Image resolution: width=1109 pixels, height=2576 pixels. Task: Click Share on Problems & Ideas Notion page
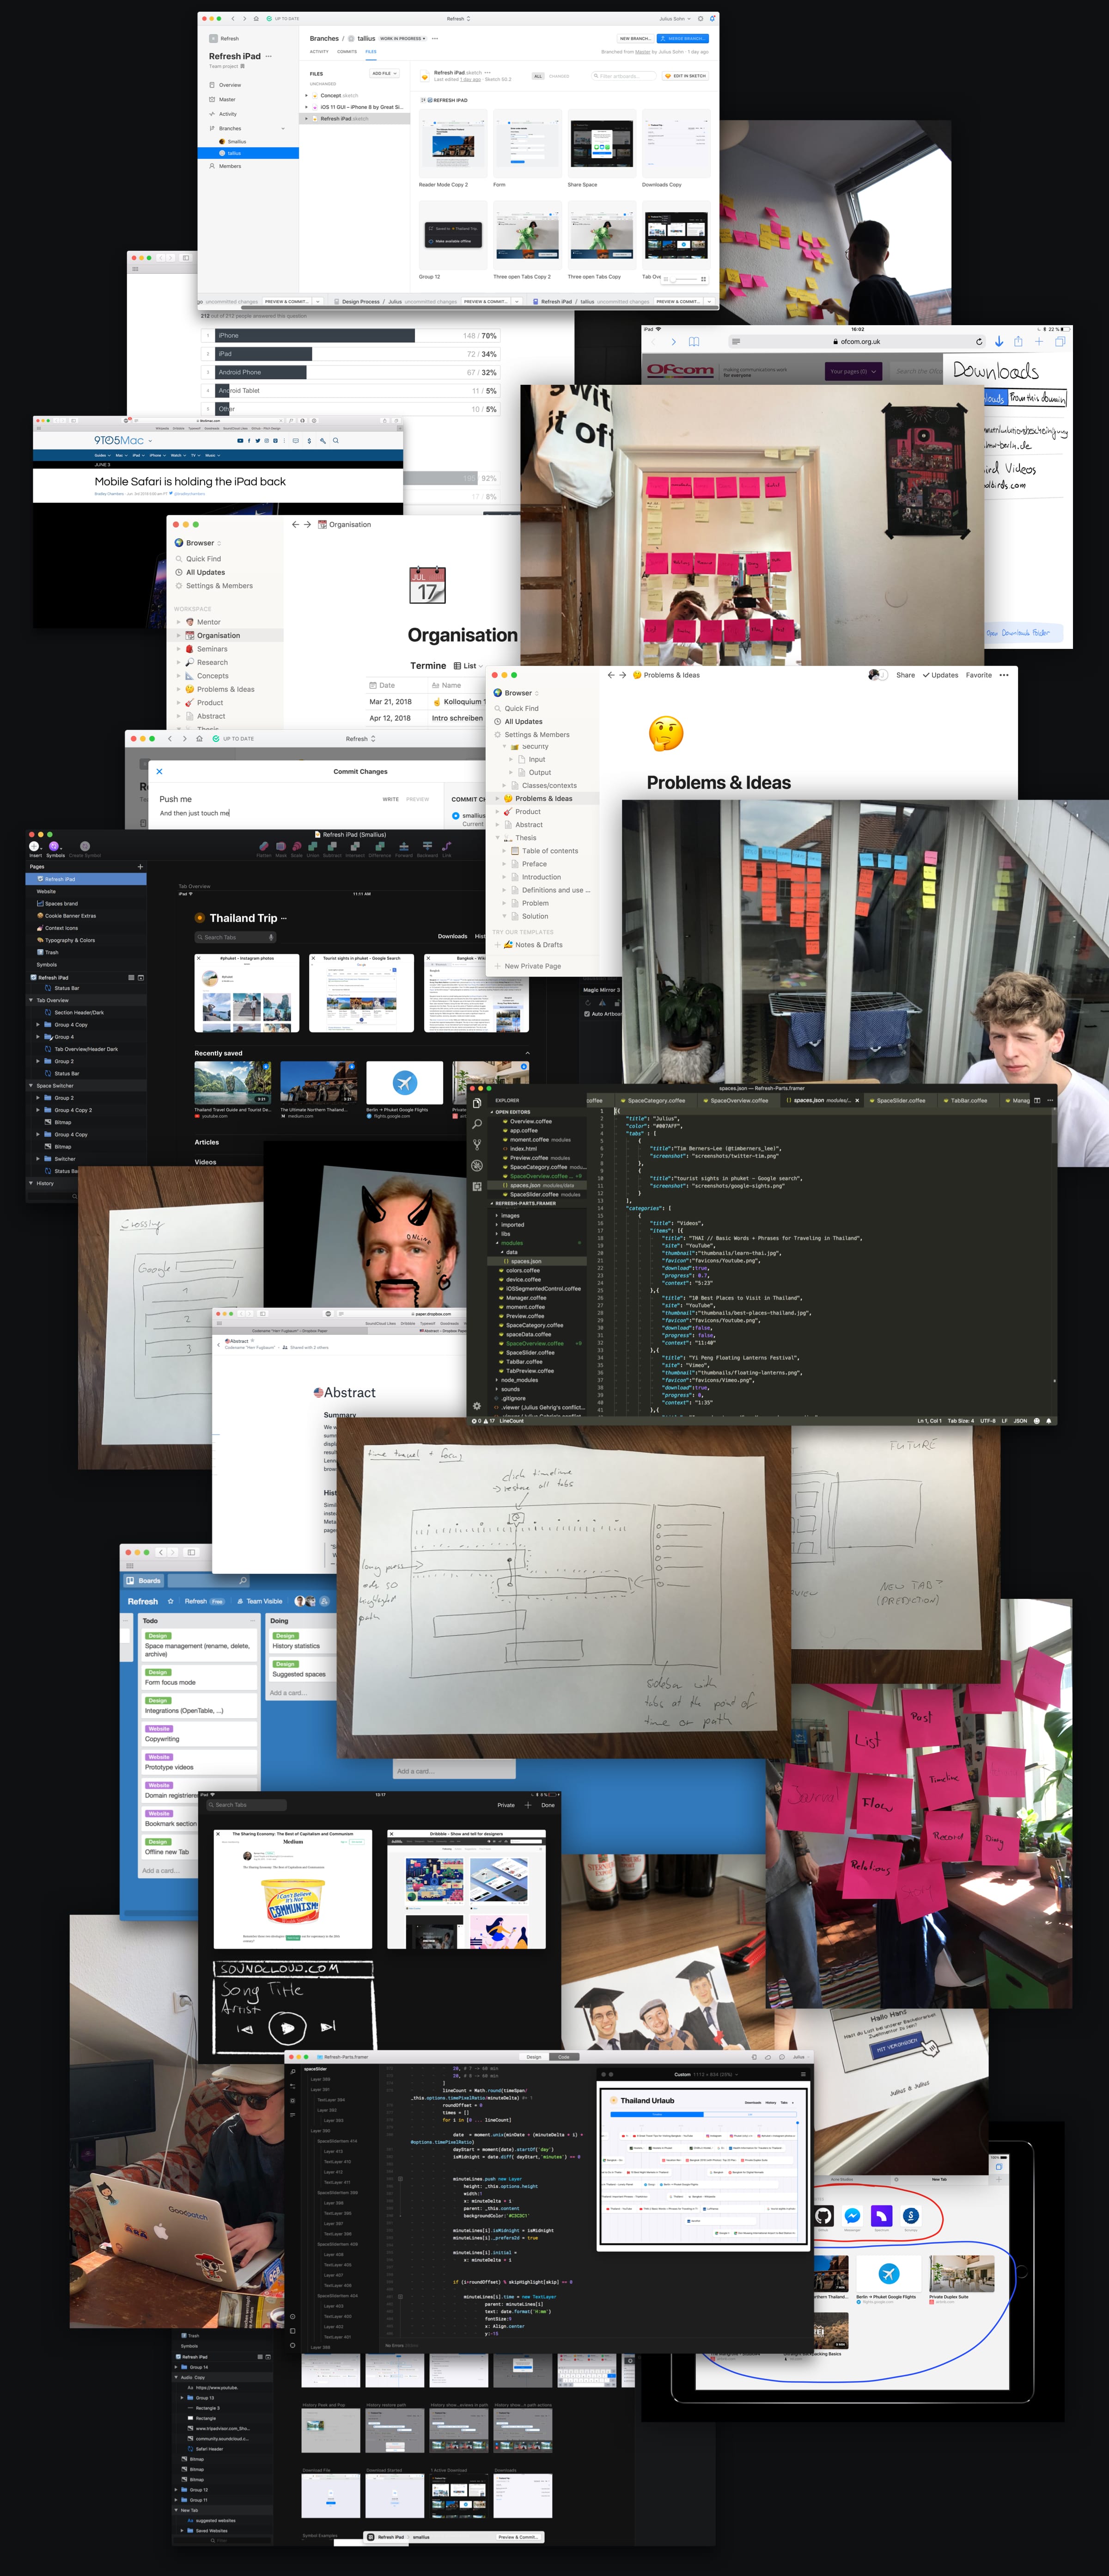coord(905,675)
